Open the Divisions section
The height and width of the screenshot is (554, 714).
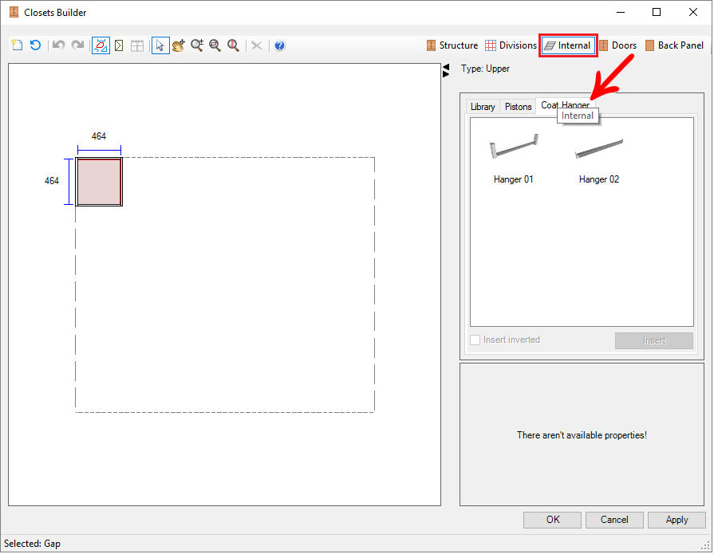[511, 45]
